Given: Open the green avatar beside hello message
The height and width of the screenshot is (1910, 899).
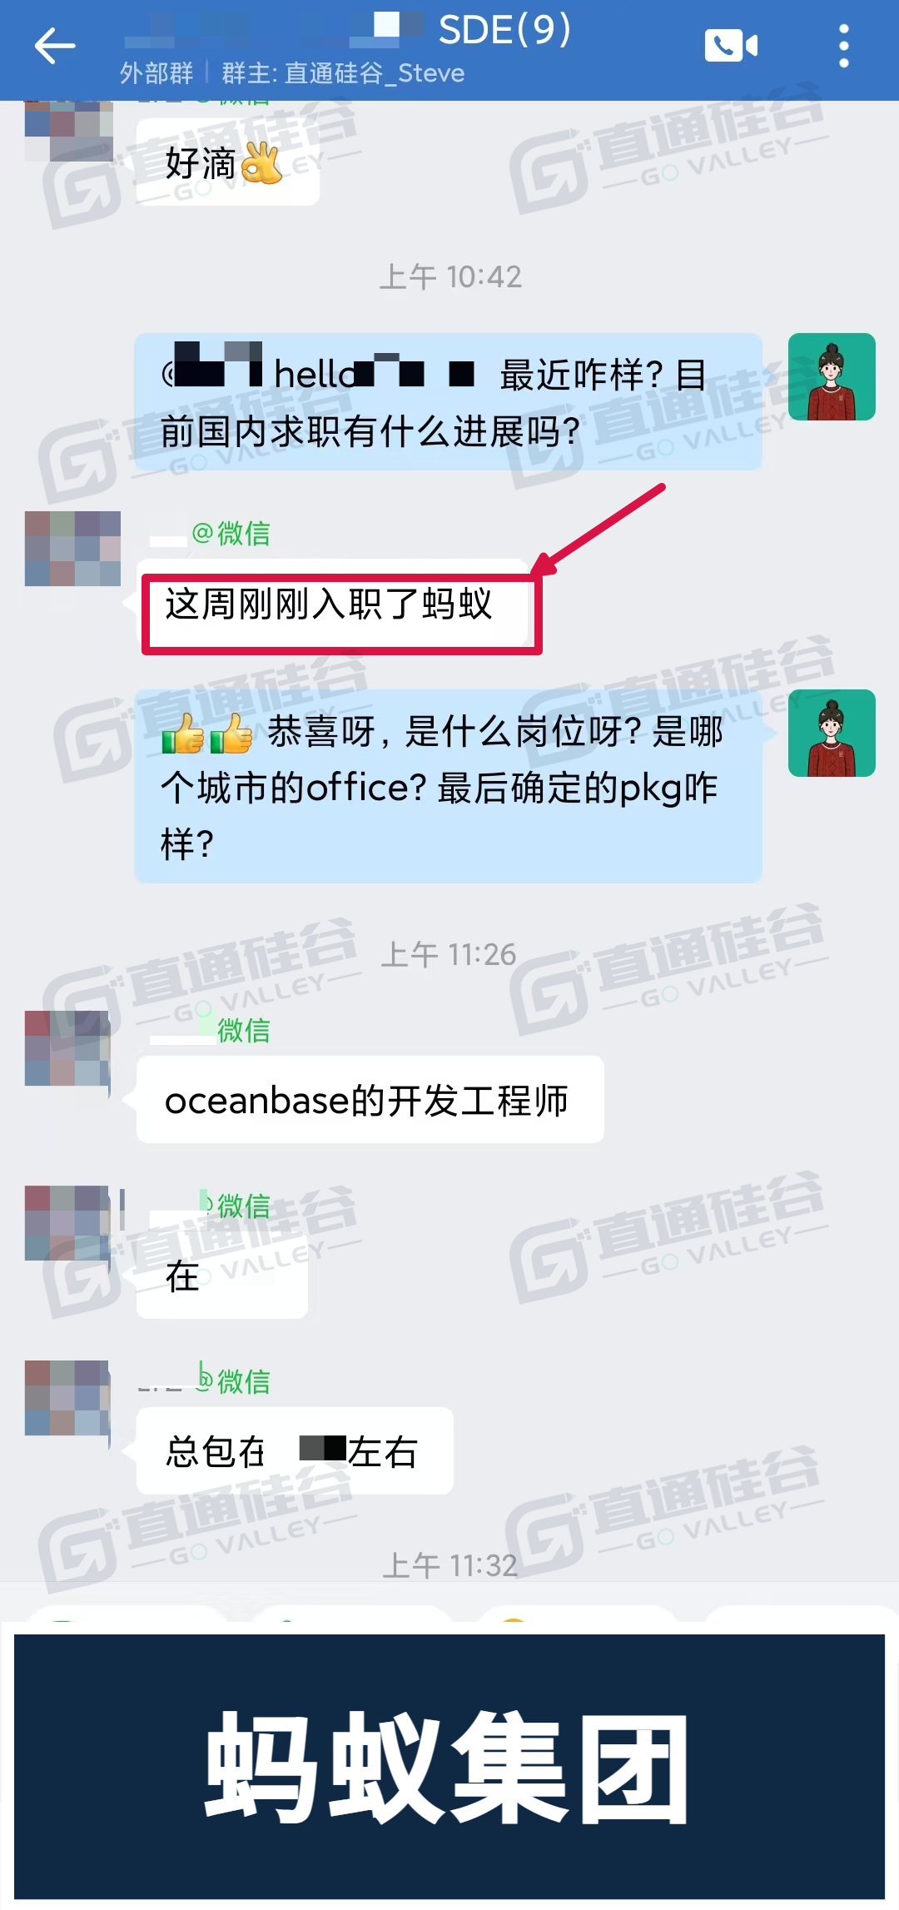Looking at the screenshot, I should pyautogui.click(x=832, y=376).
